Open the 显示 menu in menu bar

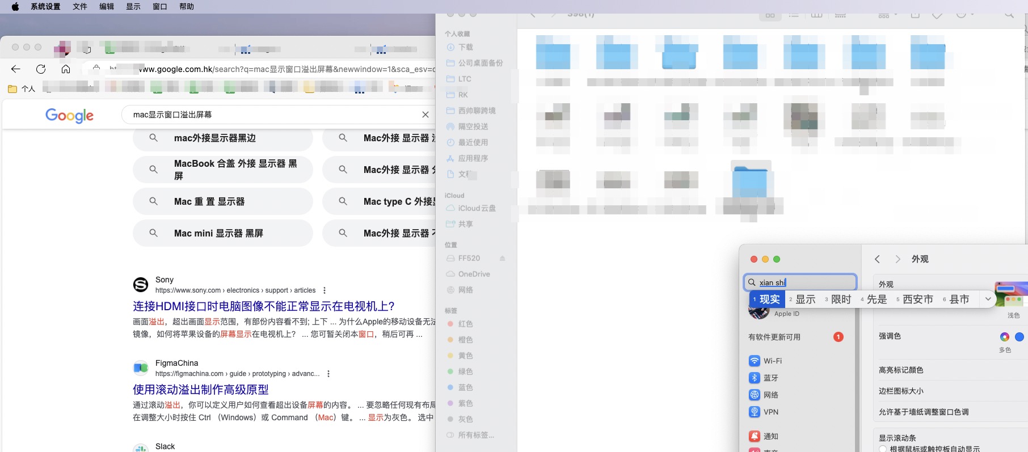(x=133, y=7)
